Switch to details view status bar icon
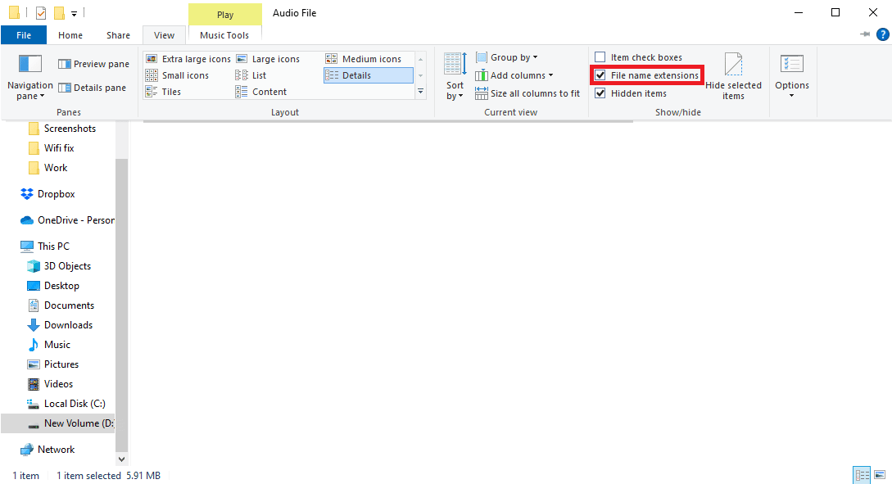The width and height of the screenshot is (892, 484). pyautogui.click(x=862, y=475)
